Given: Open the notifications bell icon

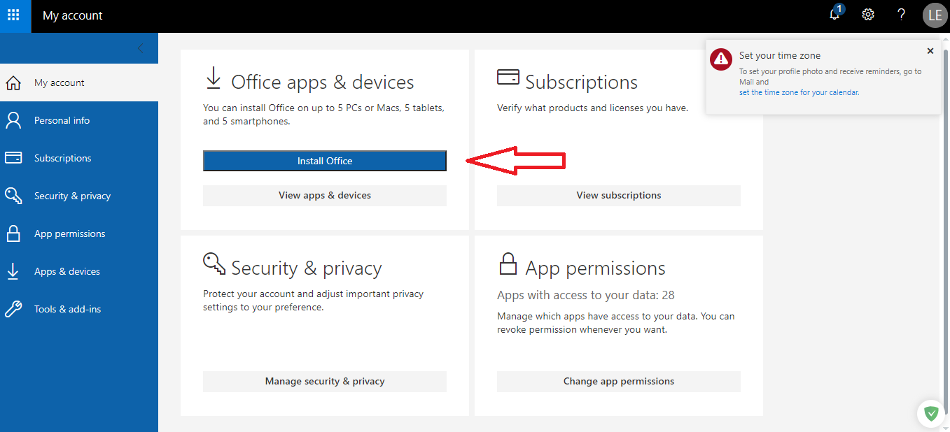Looking at the screenshot, I should [834, 15].
